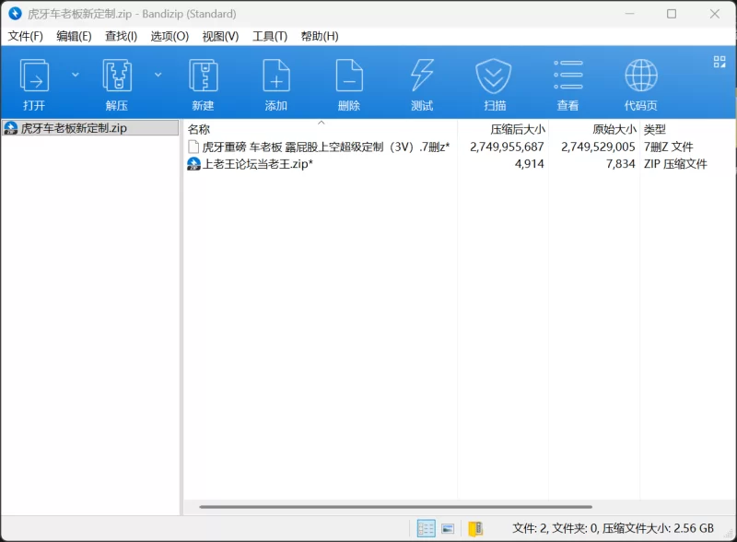Minimize the Bandizip window
This screenshot has height=542, width=737.
coord(629,14)
